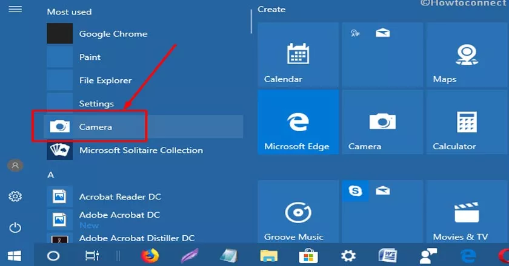Click the Create group heading
The height and width of the screenshot is (266, 509).
point(271,10)
